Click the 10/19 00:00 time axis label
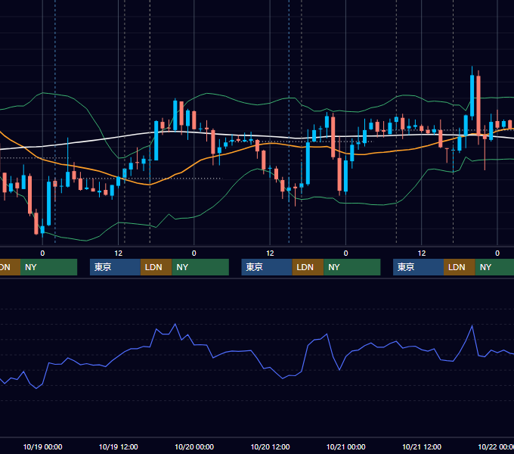 (x=42, y=446)
